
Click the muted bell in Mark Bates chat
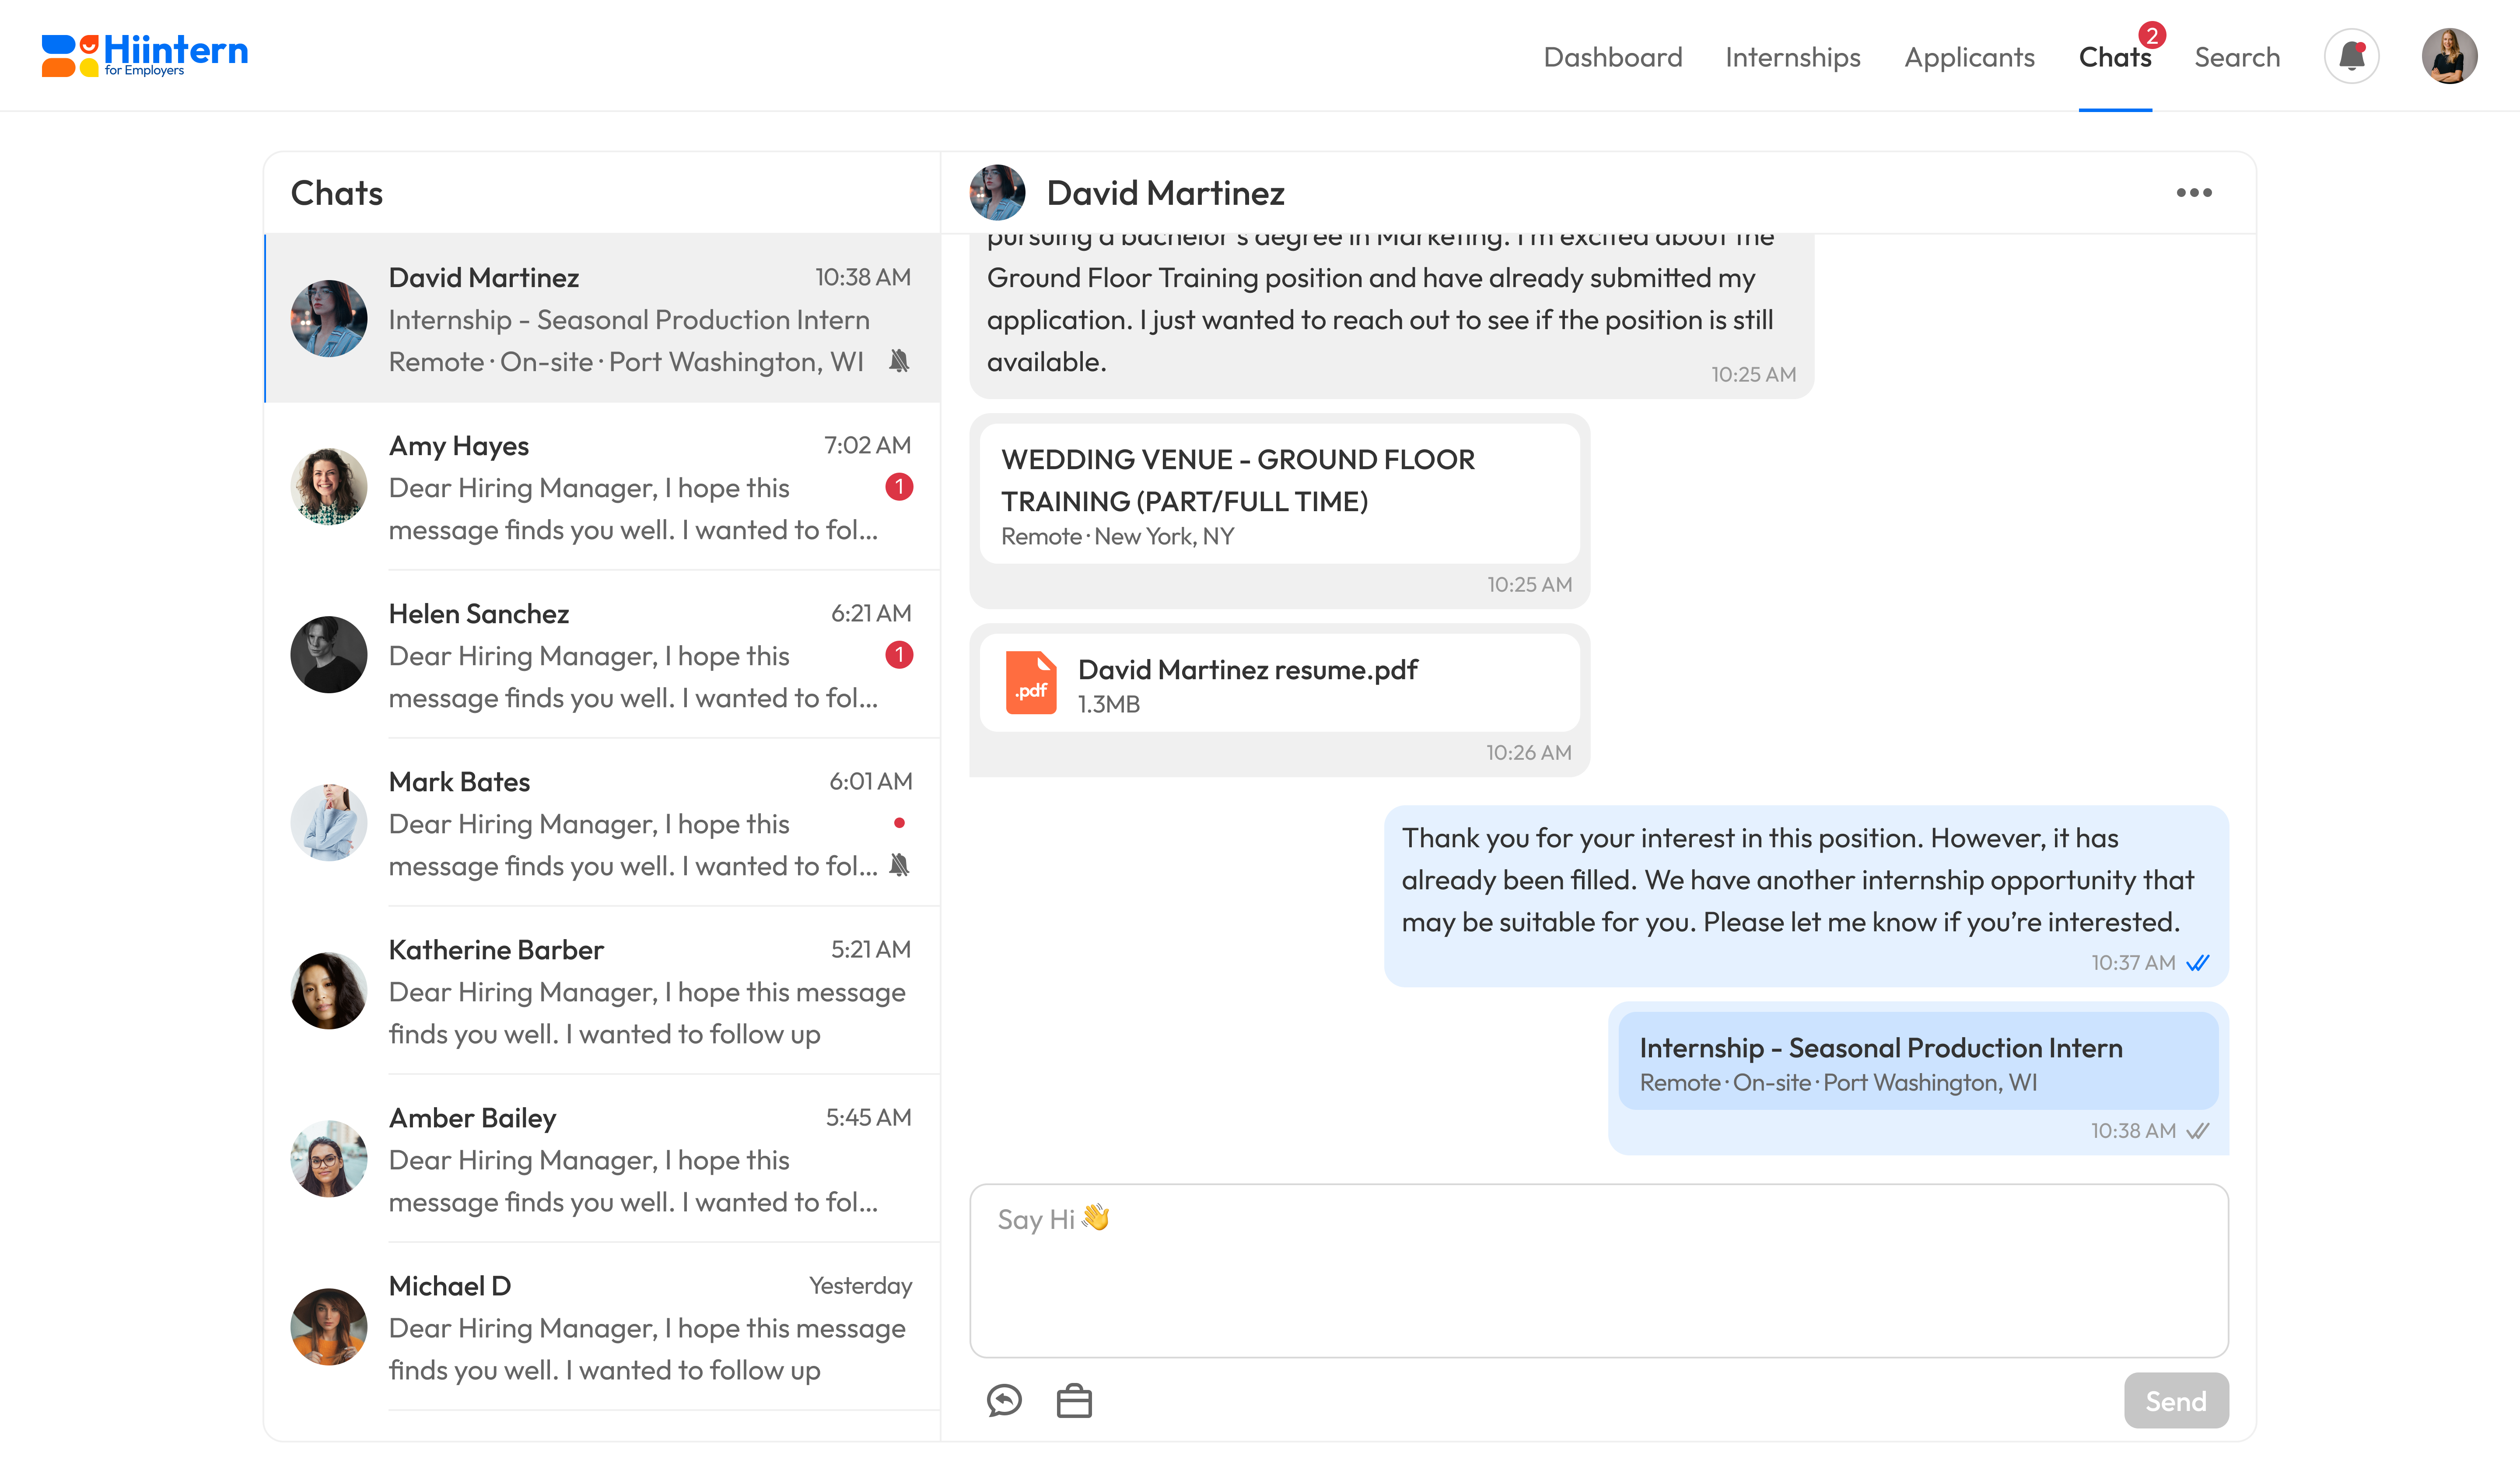(899, 866)
